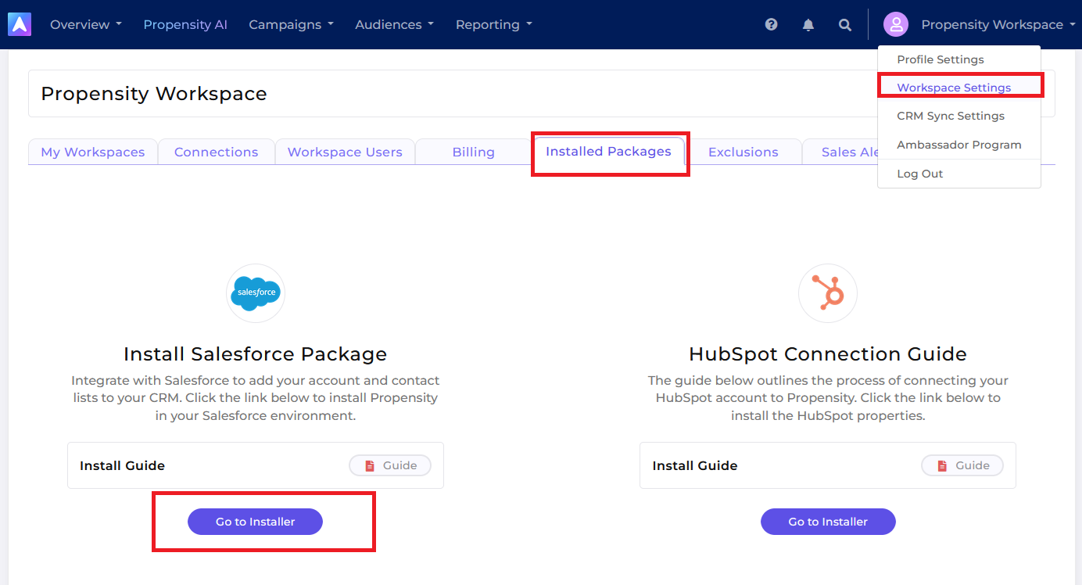
Task: Click the Salesforce integration description text
Action: [256, 398]
